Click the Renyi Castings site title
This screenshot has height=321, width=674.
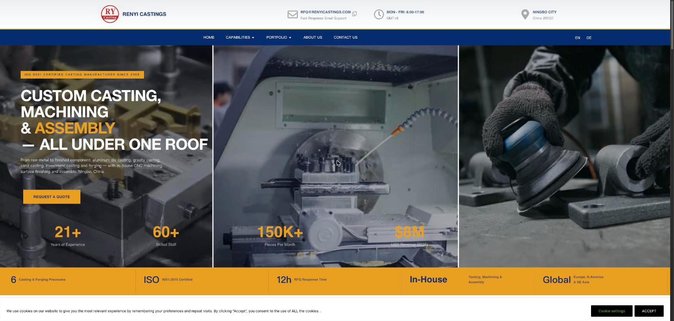pos(144,14)
